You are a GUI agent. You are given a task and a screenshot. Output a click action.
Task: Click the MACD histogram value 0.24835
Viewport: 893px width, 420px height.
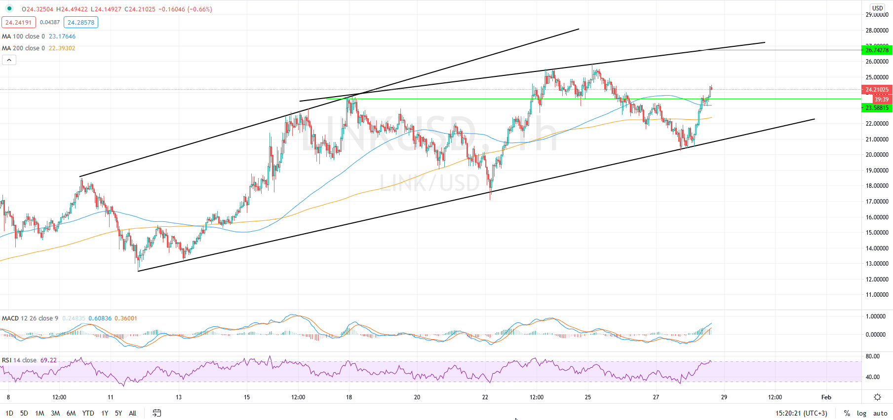(x=74, y=318)
